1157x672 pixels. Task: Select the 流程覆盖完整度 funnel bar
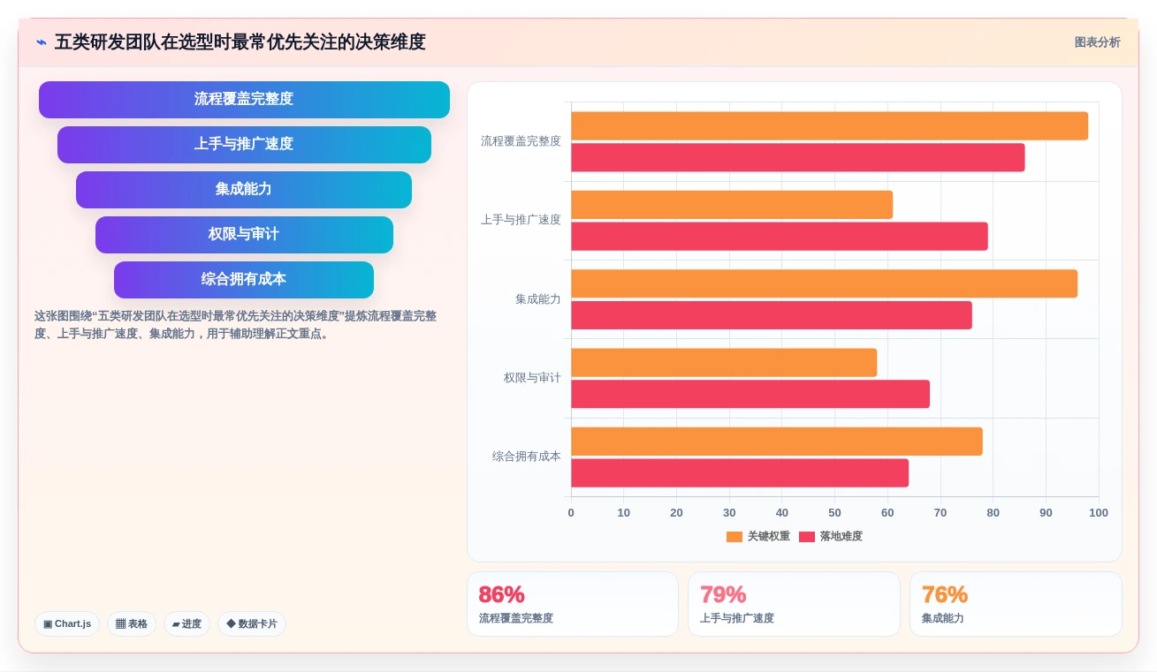point(244,100)
